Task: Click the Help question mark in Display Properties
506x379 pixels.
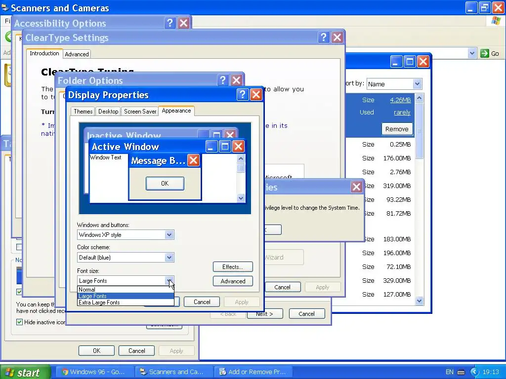Action: [243, 95]
